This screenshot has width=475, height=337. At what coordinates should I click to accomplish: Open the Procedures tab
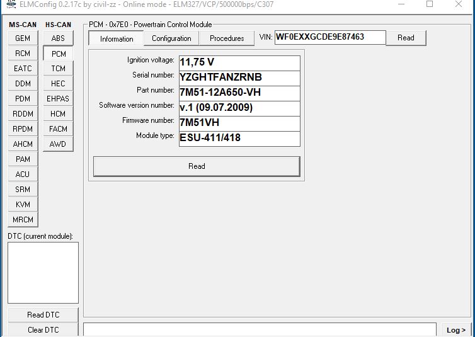click(227, 38)
